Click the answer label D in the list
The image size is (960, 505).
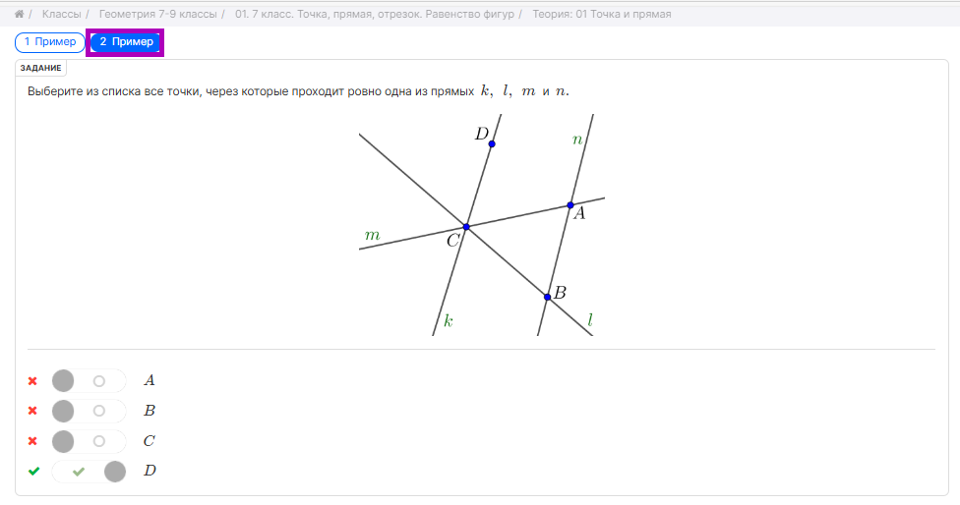150,471
